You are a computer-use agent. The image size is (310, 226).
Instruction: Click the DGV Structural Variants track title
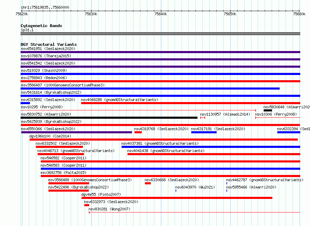click(49, 44)
